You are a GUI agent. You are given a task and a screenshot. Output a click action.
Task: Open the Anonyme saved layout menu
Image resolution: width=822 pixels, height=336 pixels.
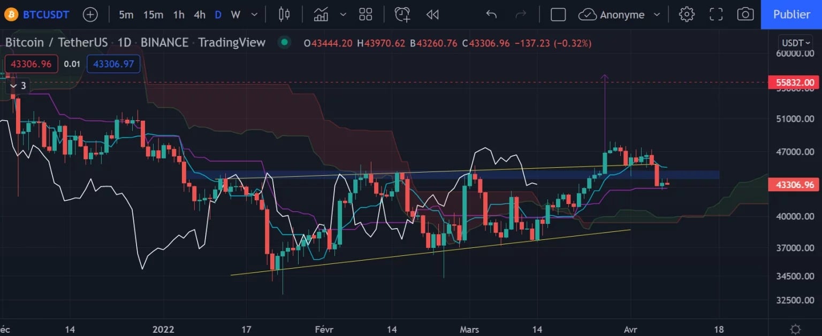coord(612,14)
